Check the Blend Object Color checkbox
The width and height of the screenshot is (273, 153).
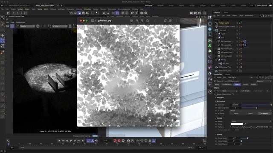click(233, 94)
